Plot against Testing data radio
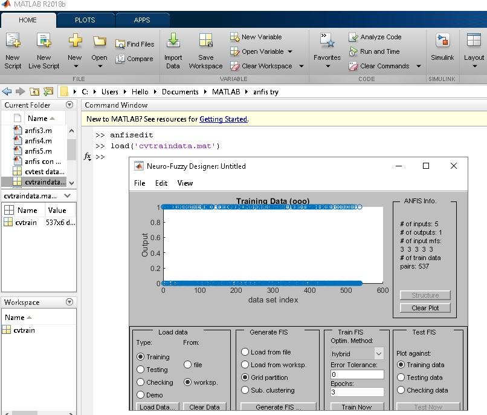Image resolution: width=487 pixels, height=415 pixels. 401,377
